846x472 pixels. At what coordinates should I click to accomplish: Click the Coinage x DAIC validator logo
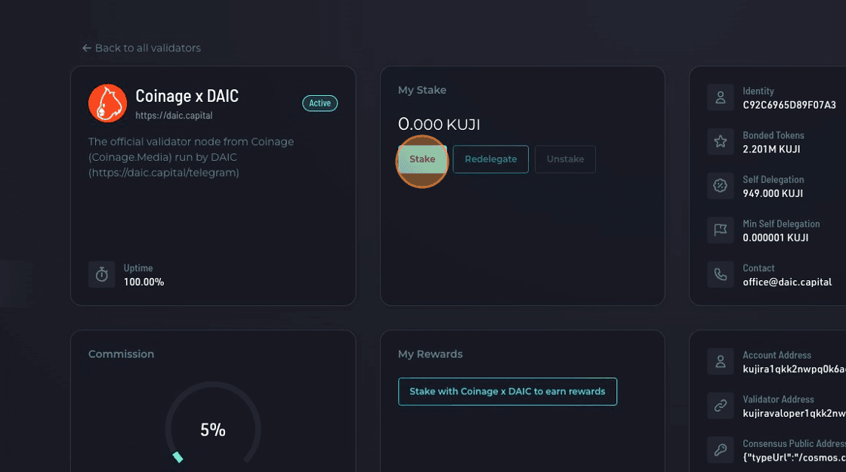tap(107, 103)
